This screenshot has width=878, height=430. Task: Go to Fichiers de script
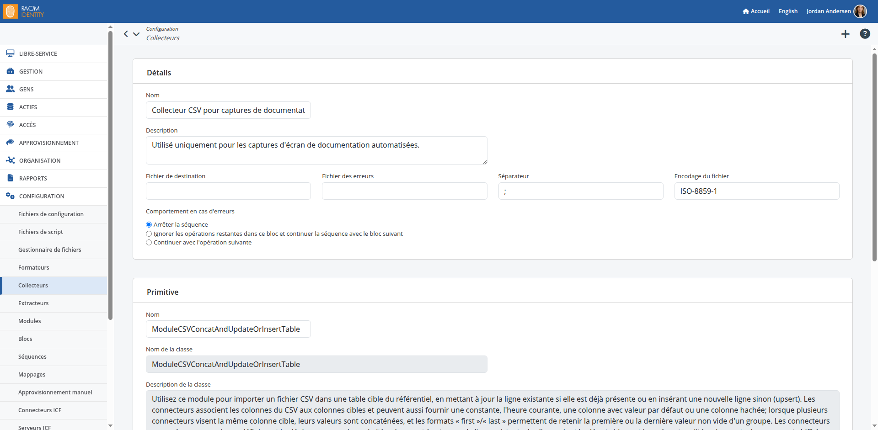54,232
